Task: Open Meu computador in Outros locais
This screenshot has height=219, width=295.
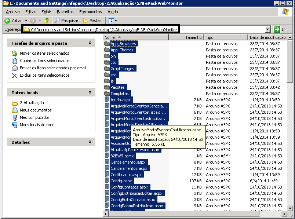Action: click(34, 117)
